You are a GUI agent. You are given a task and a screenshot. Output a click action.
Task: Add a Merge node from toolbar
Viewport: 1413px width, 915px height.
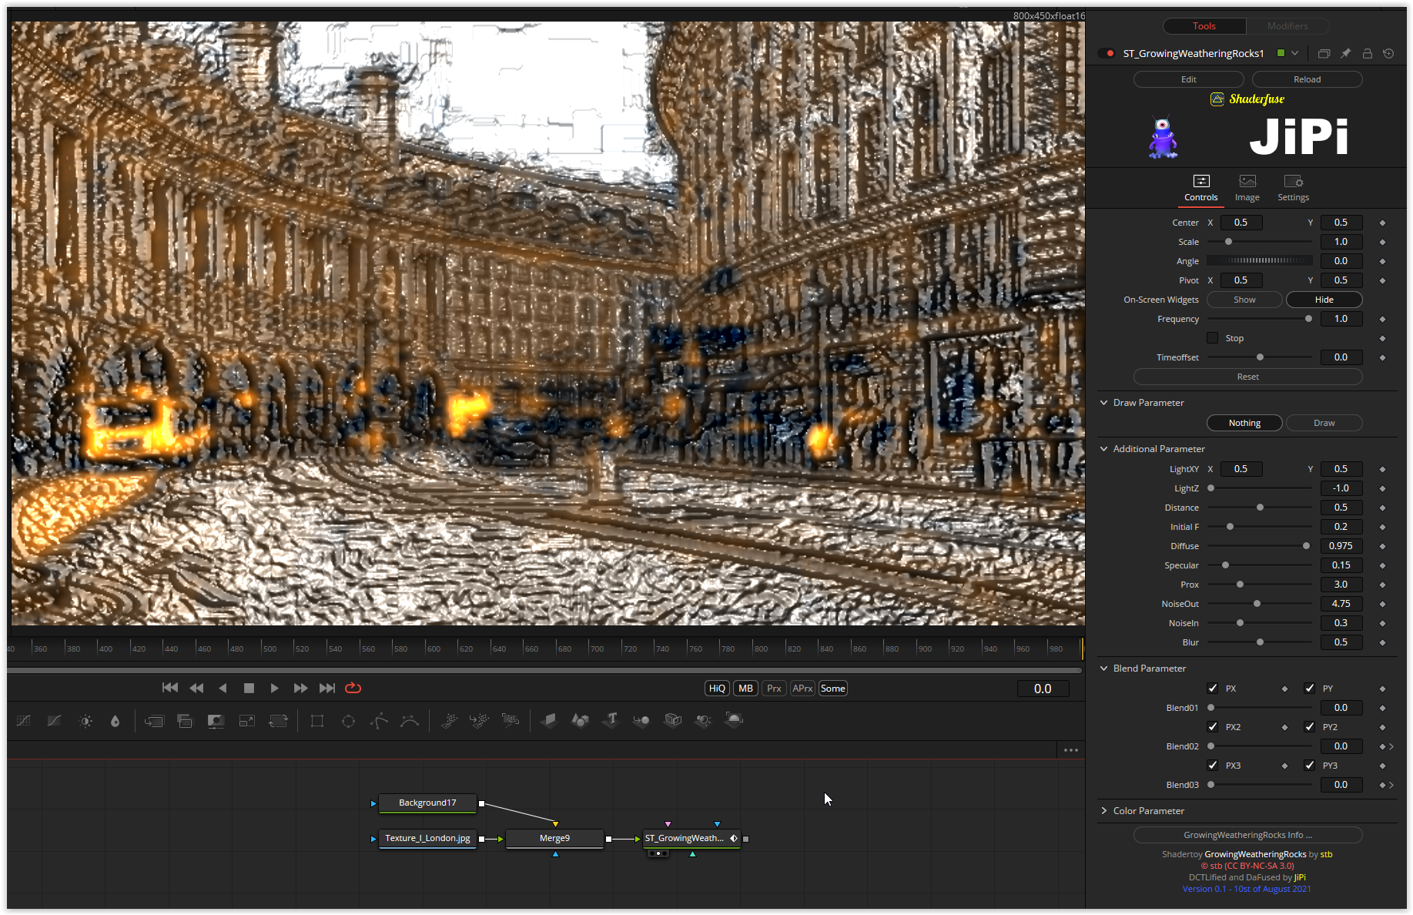click(x=154, y=721)
